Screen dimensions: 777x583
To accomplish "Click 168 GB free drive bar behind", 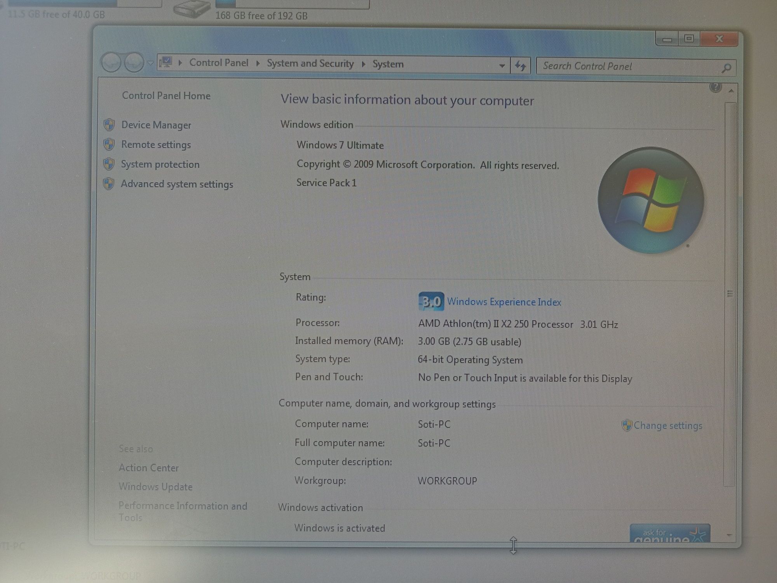I will tap(292, 4).
